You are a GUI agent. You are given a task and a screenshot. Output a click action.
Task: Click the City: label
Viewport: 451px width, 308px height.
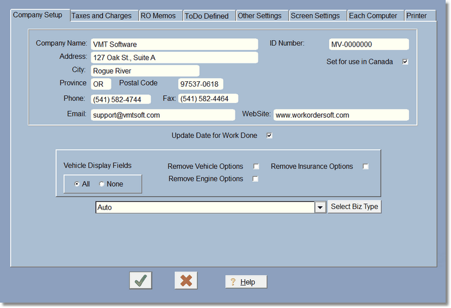[x=78, y=69]
